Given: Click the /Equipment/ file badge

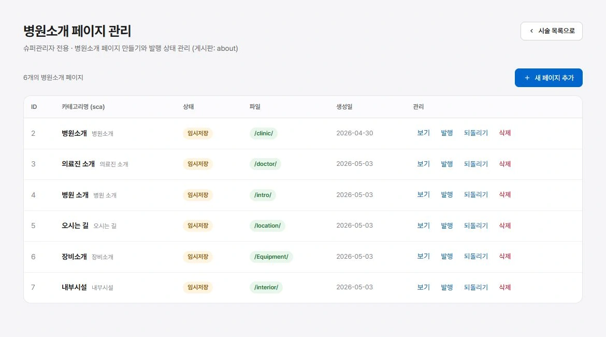Looking at the screenshot, I should coord(271,257).
